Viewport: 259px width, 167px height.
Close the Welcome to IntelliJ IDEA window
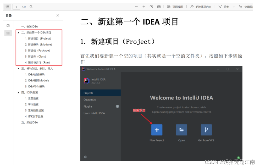tap(237, 69)
